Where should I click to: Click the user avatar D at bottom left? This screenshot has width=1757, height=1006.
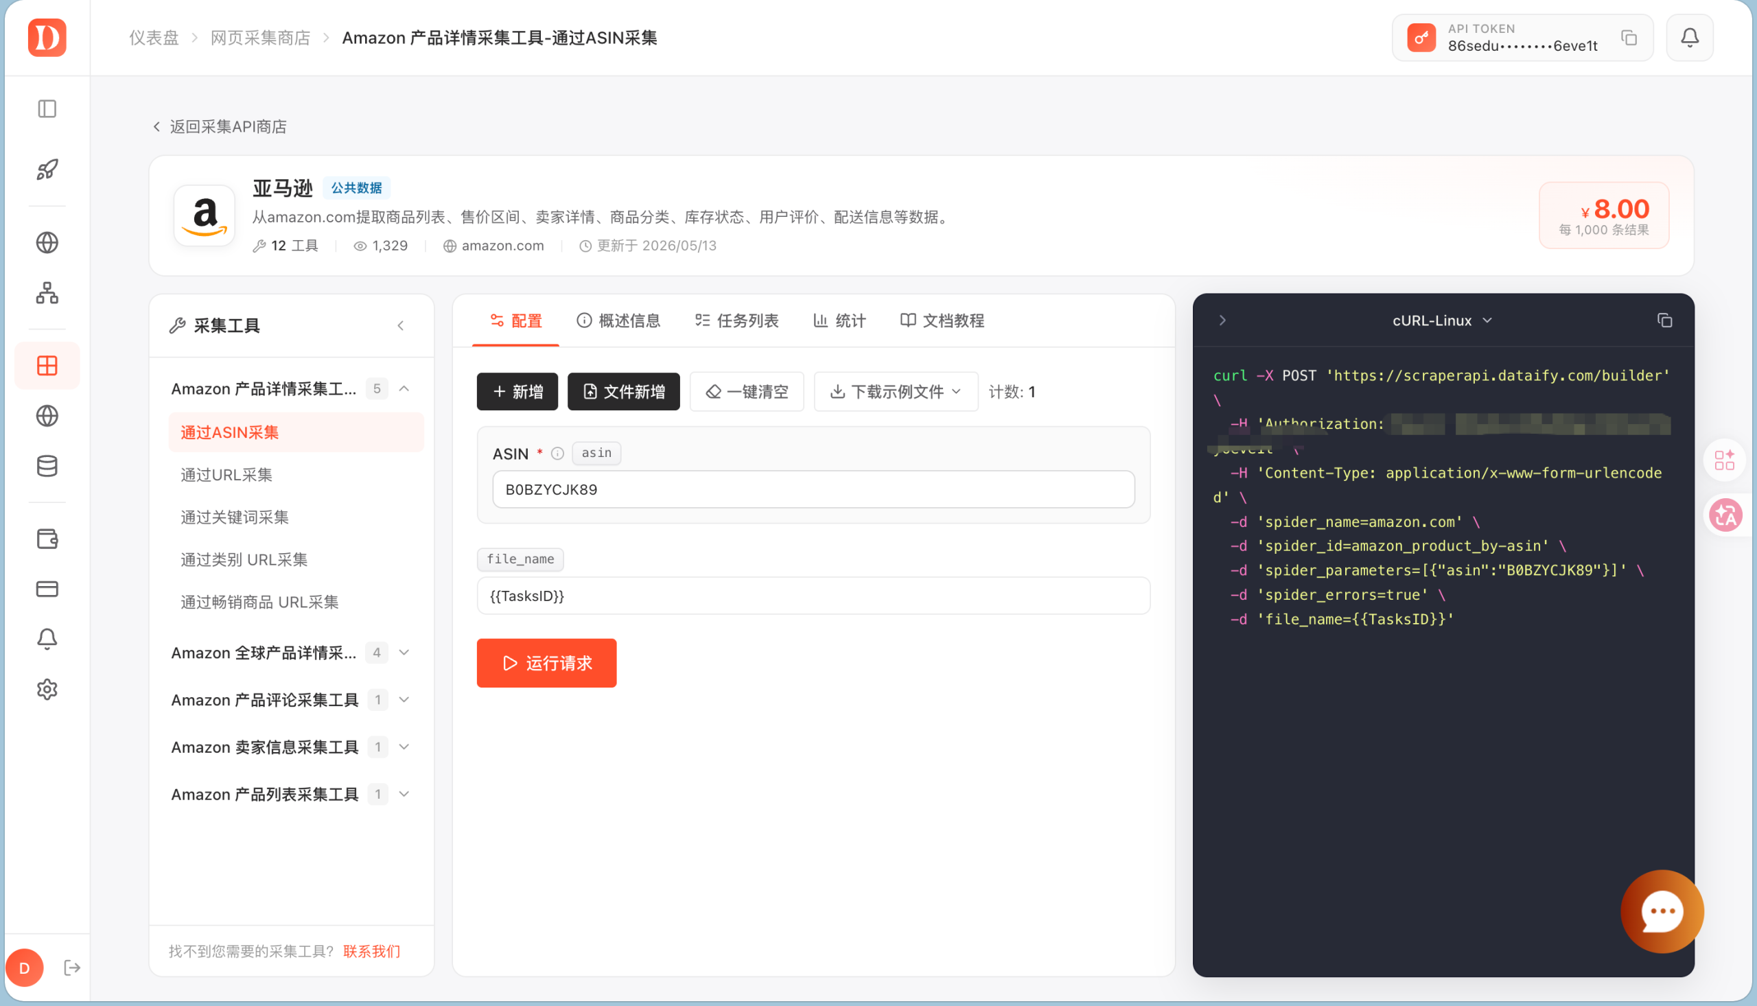coord(25,968)
